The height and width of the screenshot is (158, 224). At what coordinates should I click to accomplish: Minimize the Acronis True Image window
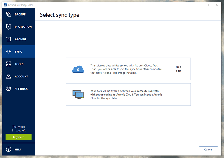click(x=199, y=5)
